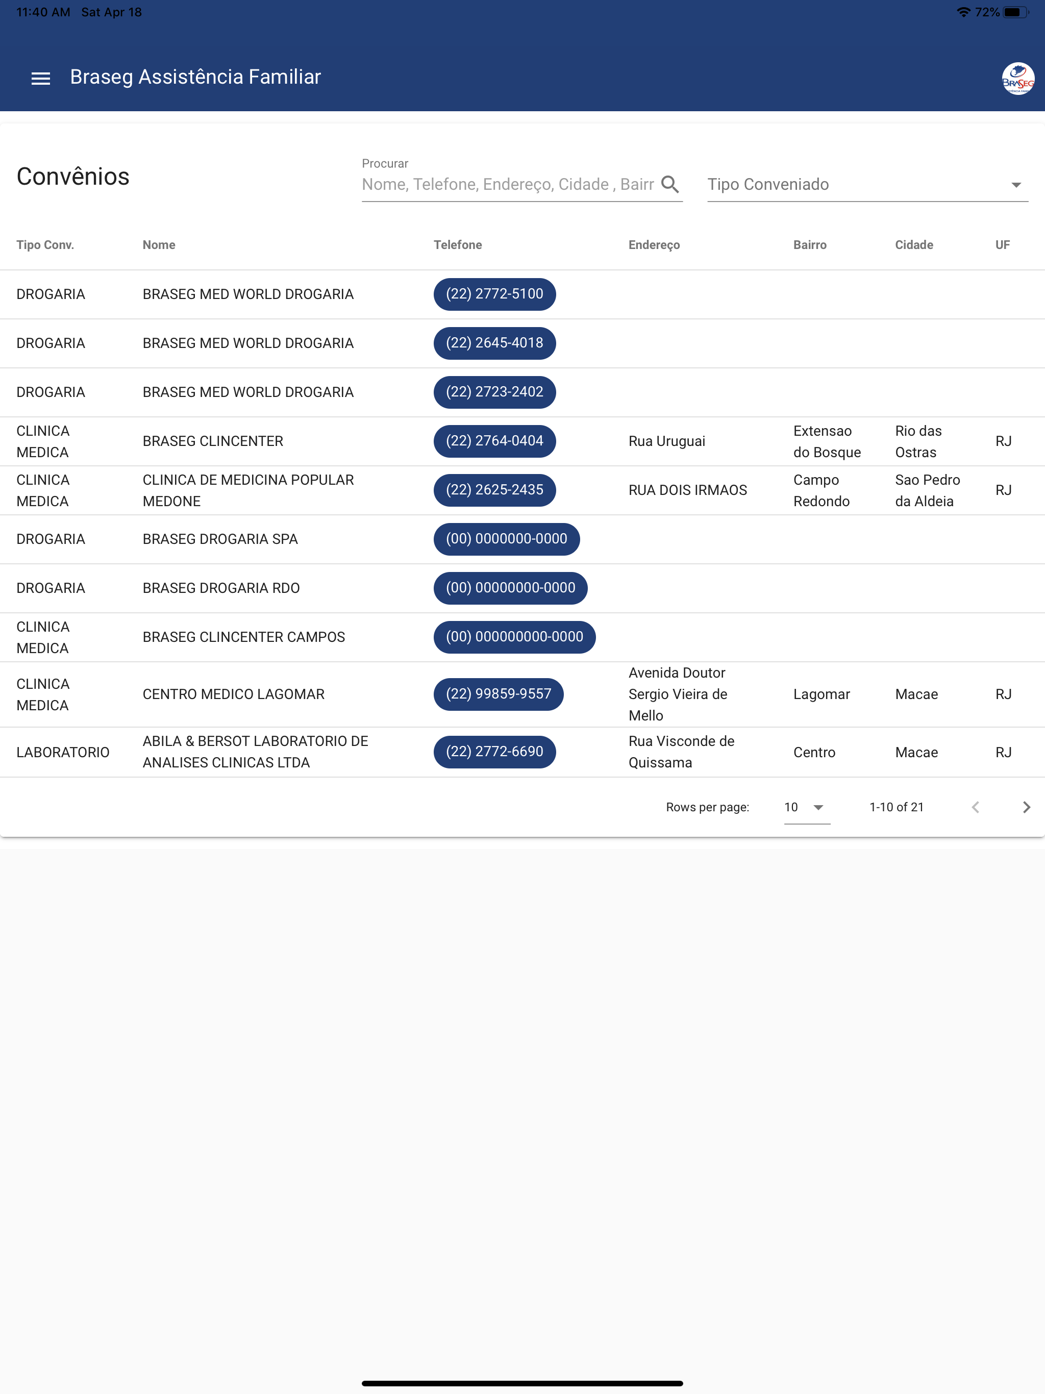Tap the (00) 0000000-0000 phone chip
This screenshot has height=1394, width=1045.
click(x=507, y=539)
